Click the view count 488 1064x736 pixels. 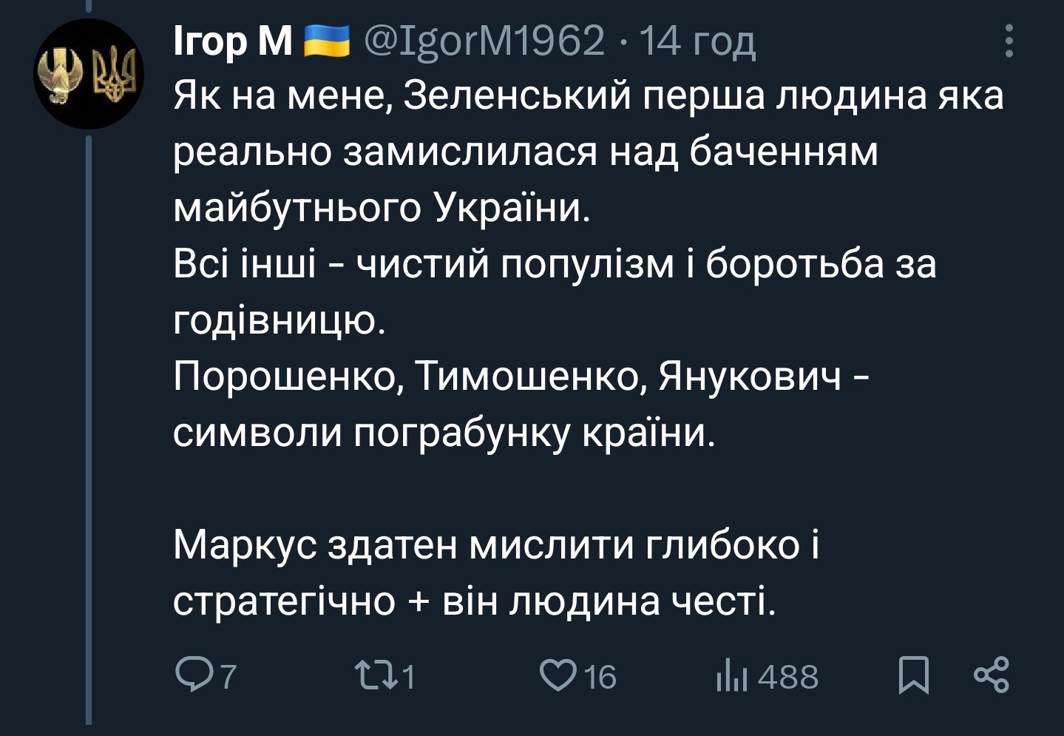788,677
